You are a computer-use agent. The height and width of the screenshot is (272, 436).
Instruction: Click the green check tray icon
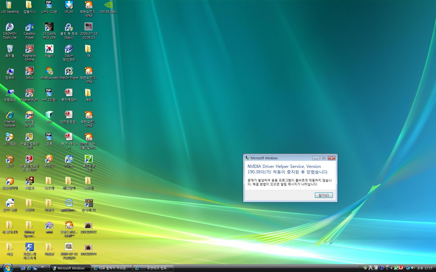click(x=396, y=268)
